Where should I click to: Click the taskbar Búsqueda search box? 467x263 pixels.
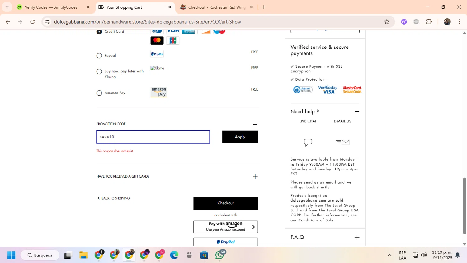[40, 255]
